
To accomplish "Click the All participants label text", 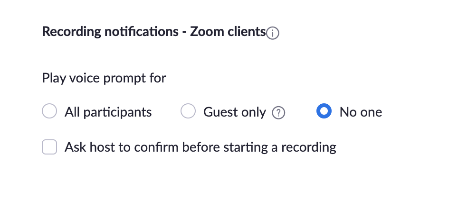I will [x=108, y=112].
